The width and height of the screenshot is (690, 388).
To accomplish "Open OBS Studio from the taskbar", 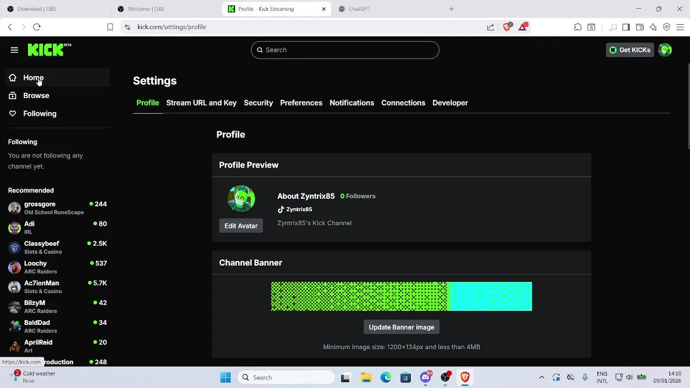I will click(445, 377).
